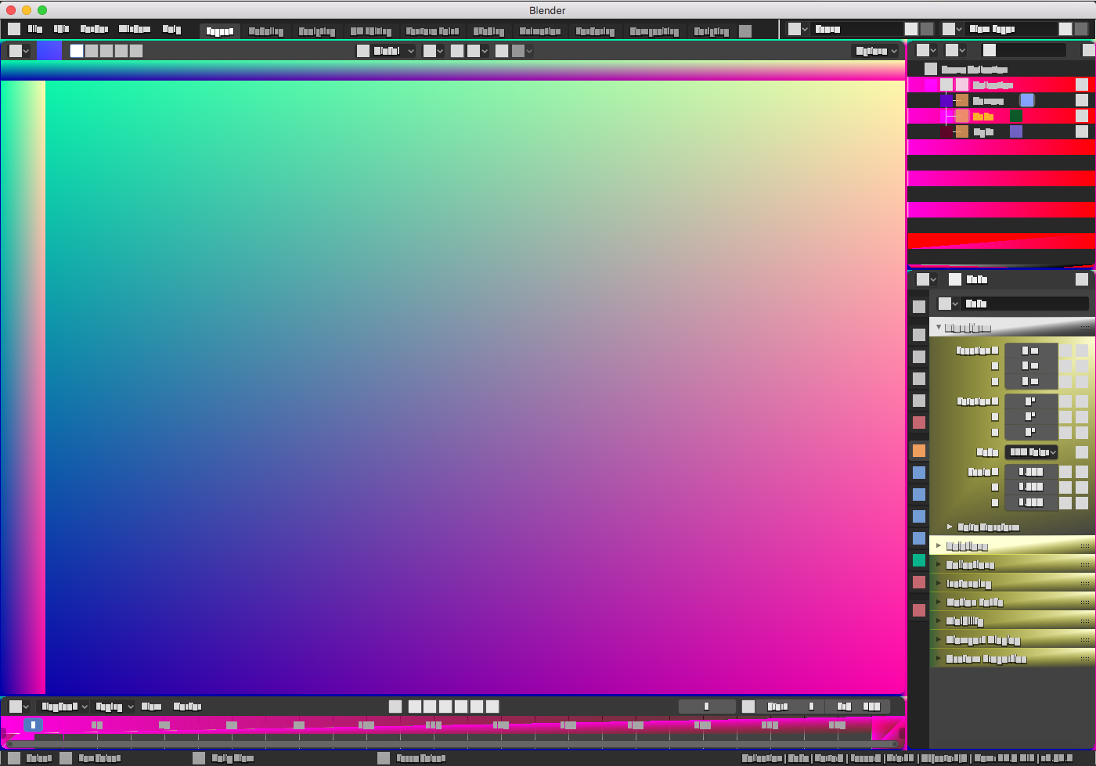The height and width of the screenshot is (766, 1096).
Task: Open the red World properties tab
Action: coord(919,423)
